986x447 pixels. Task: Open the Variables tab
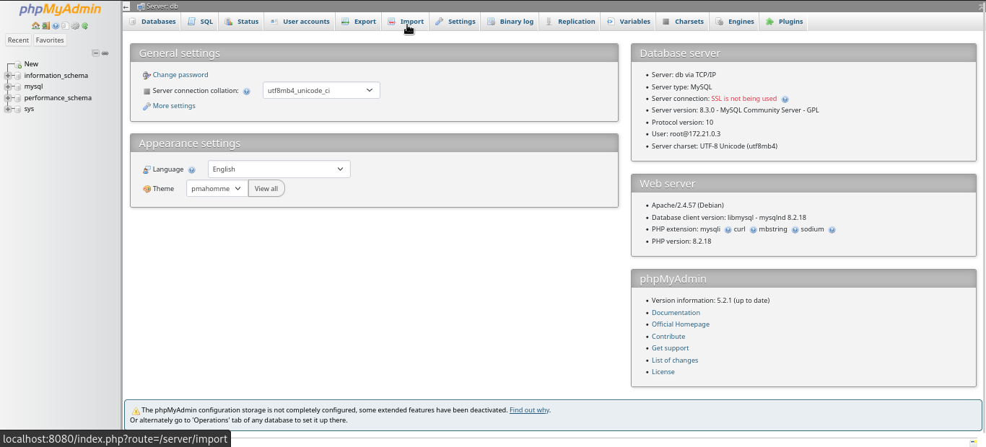pos(628,22)
